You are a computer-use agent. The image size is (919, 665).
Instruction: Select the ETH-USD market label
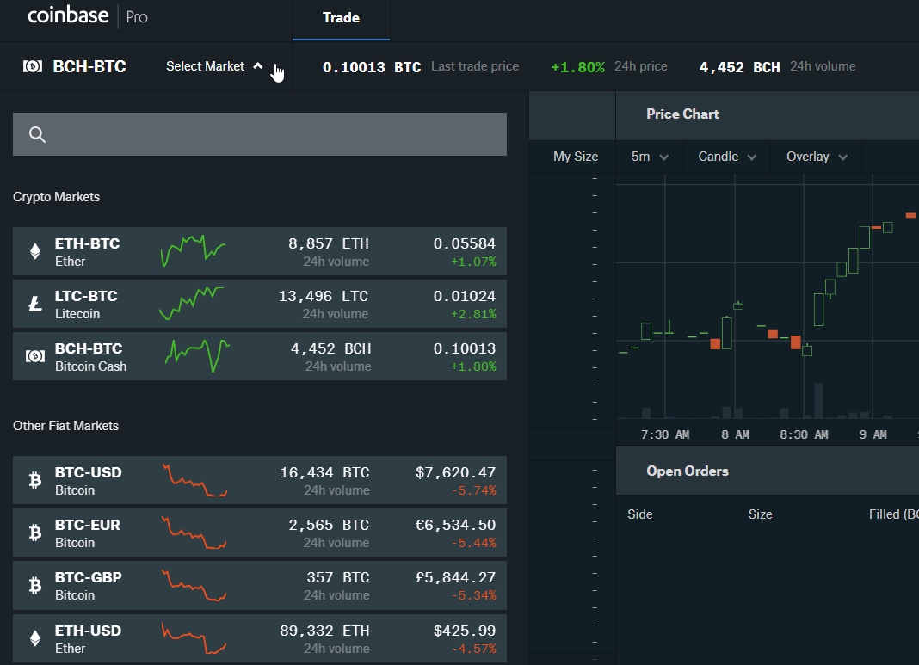click(x=88, y=631)
